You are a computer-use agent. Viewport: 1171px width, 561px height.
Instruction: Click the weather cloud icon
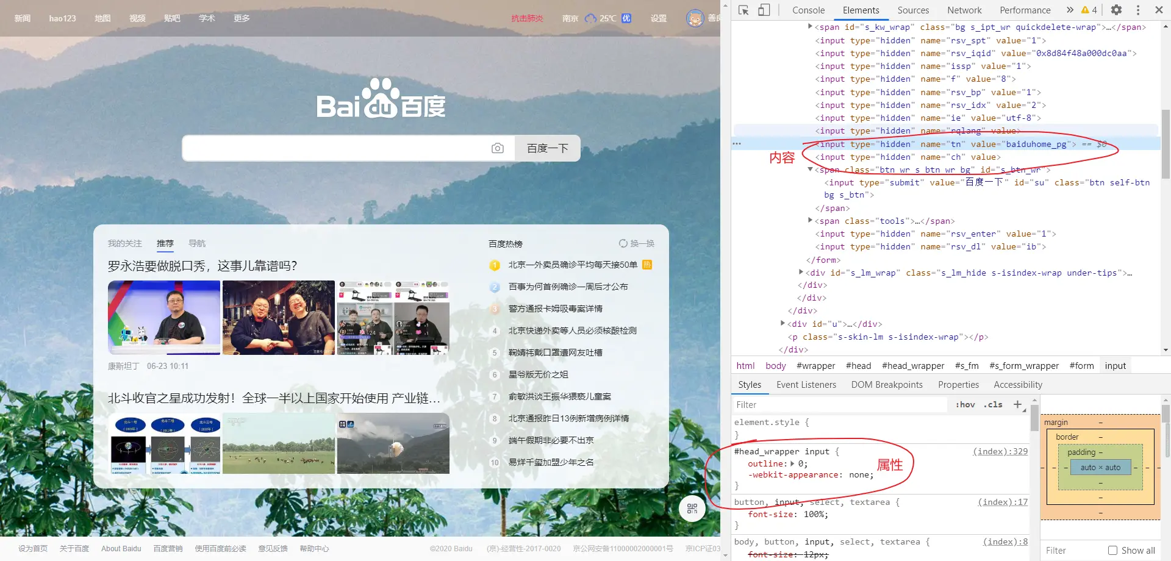[x=590, y=18]
